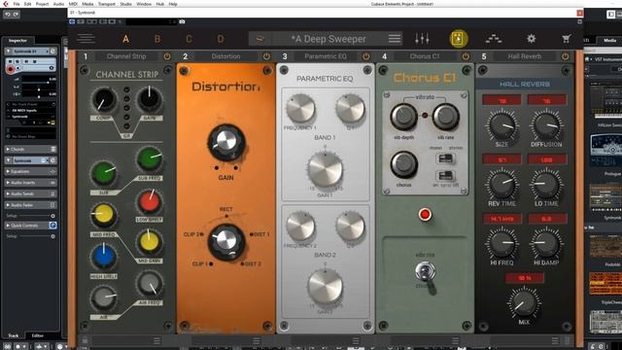Toggle Distortion effect power button
The height and width of the screenshot is (350, 622).
[x=266, y=56]
